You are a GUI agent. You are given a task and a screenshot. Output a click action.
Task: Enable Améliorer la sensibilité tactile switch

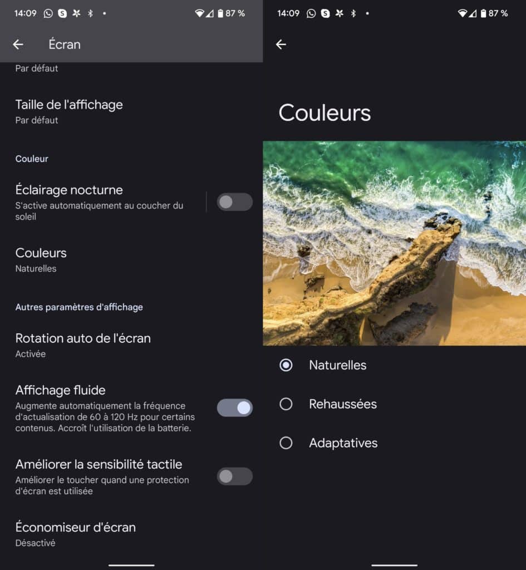[x=234, y=476]
